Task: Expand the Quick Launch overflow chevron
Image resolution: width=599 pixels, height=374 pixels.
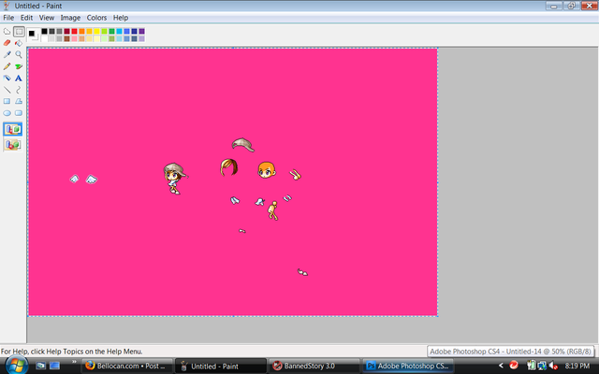Action: pos(74,362)
